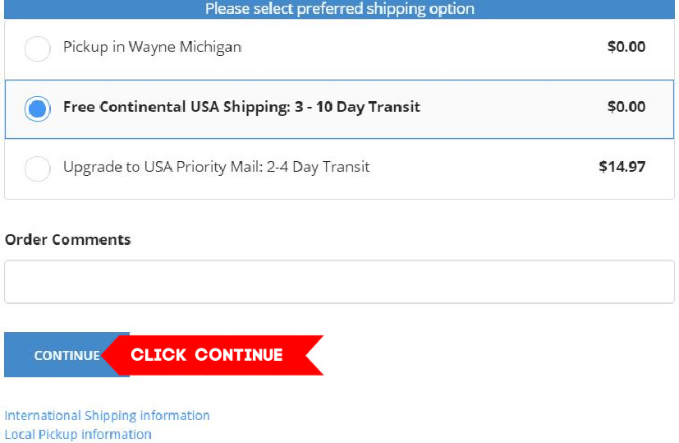The height and width of the screenshot is (443, 679).
Task: Click the word "CONTINUE" on the red banner
Action: click(x=239, y=355)
